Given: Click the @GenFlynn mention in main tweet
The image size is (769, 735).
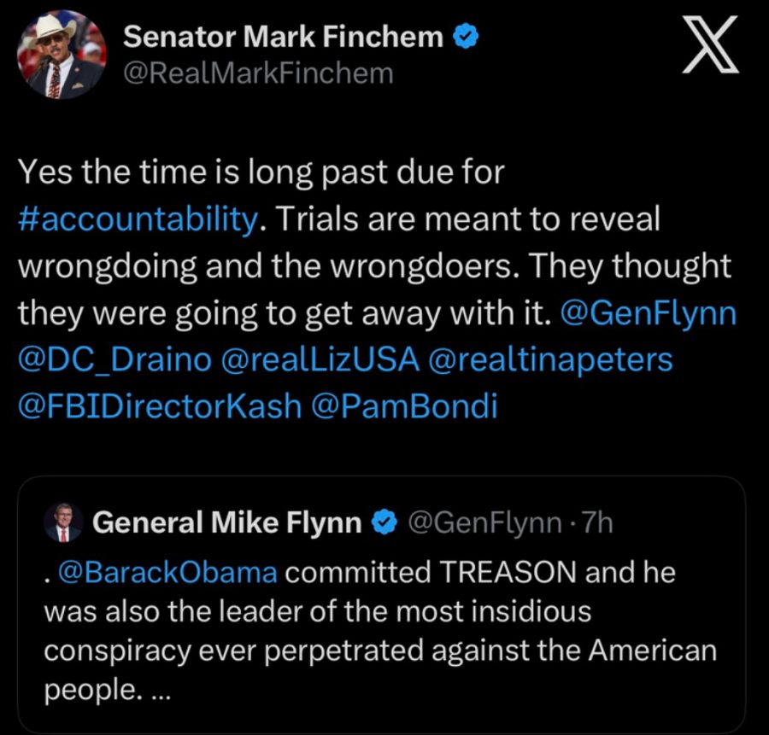Looking at the screenshot, I should [x=648, y=313].
